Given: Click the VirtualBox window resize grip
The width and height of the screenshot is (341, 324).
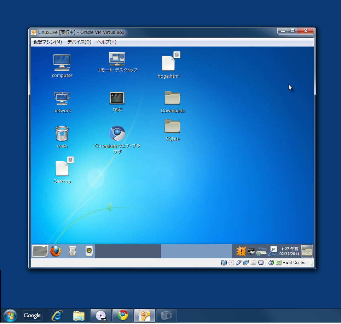Looking at the screenshot, I should point(311,265).
